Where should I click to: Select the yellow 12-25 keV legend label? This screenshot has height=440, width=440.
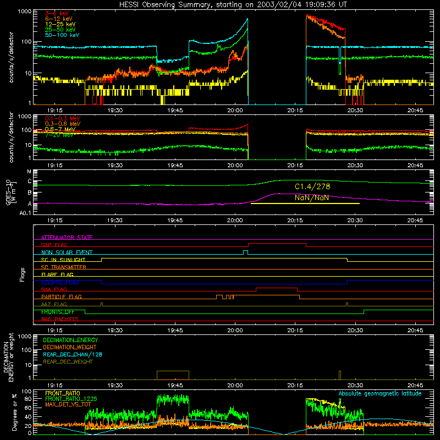(61, 24)
